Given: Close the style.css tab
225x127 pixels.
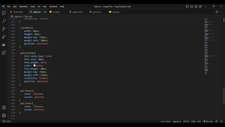Looking at the screenshot, I should [x=45, y=12].
